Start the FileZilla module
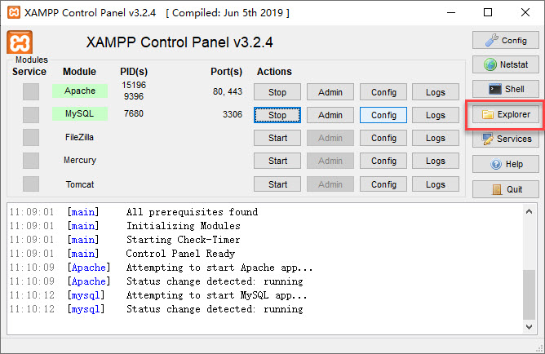Screen dimensions: 545x354 click(x=277, y=138)
